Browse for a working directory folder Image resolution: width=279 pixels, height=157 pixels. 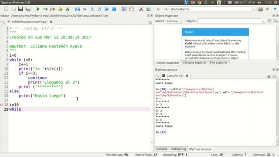point(260,9)
